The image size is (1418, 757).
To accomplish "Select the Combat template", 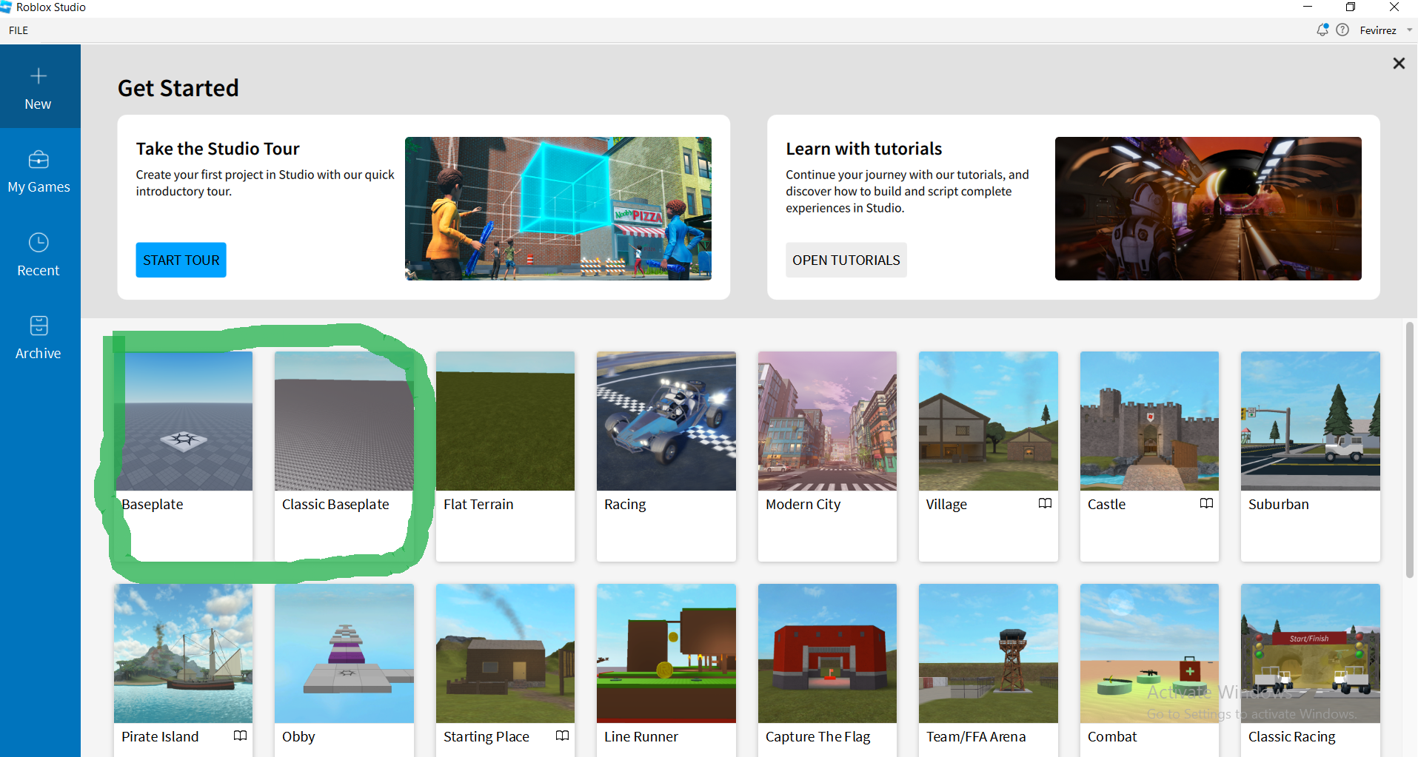I will (x=1150, y=670).
